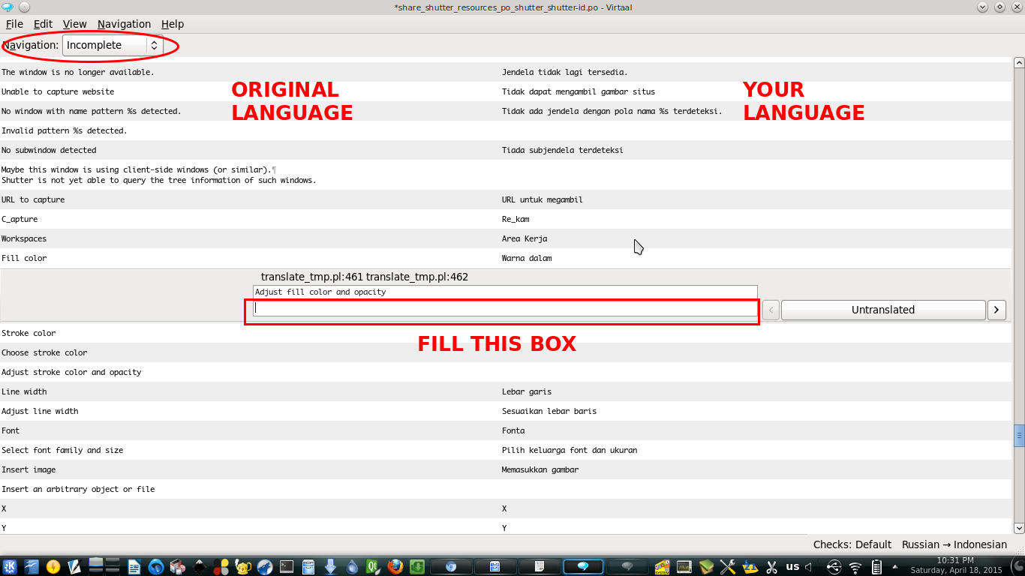
Task: Select row 'Insert an arbitrary object or file'
Action: (506, 489)
